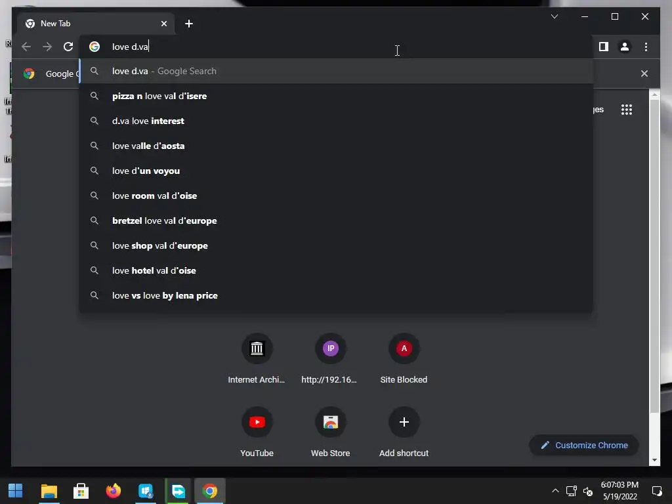
Task: Open the tab search chevron
Action: point(554,16)
